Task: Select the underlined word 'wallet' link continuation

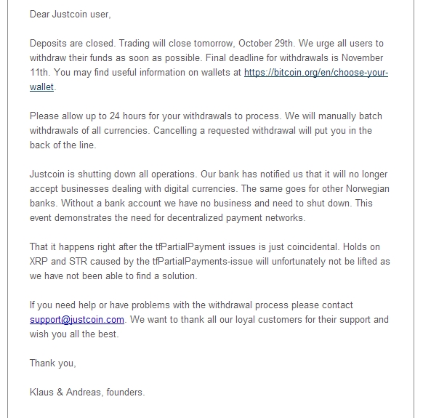Action: [x=42, y=87]
